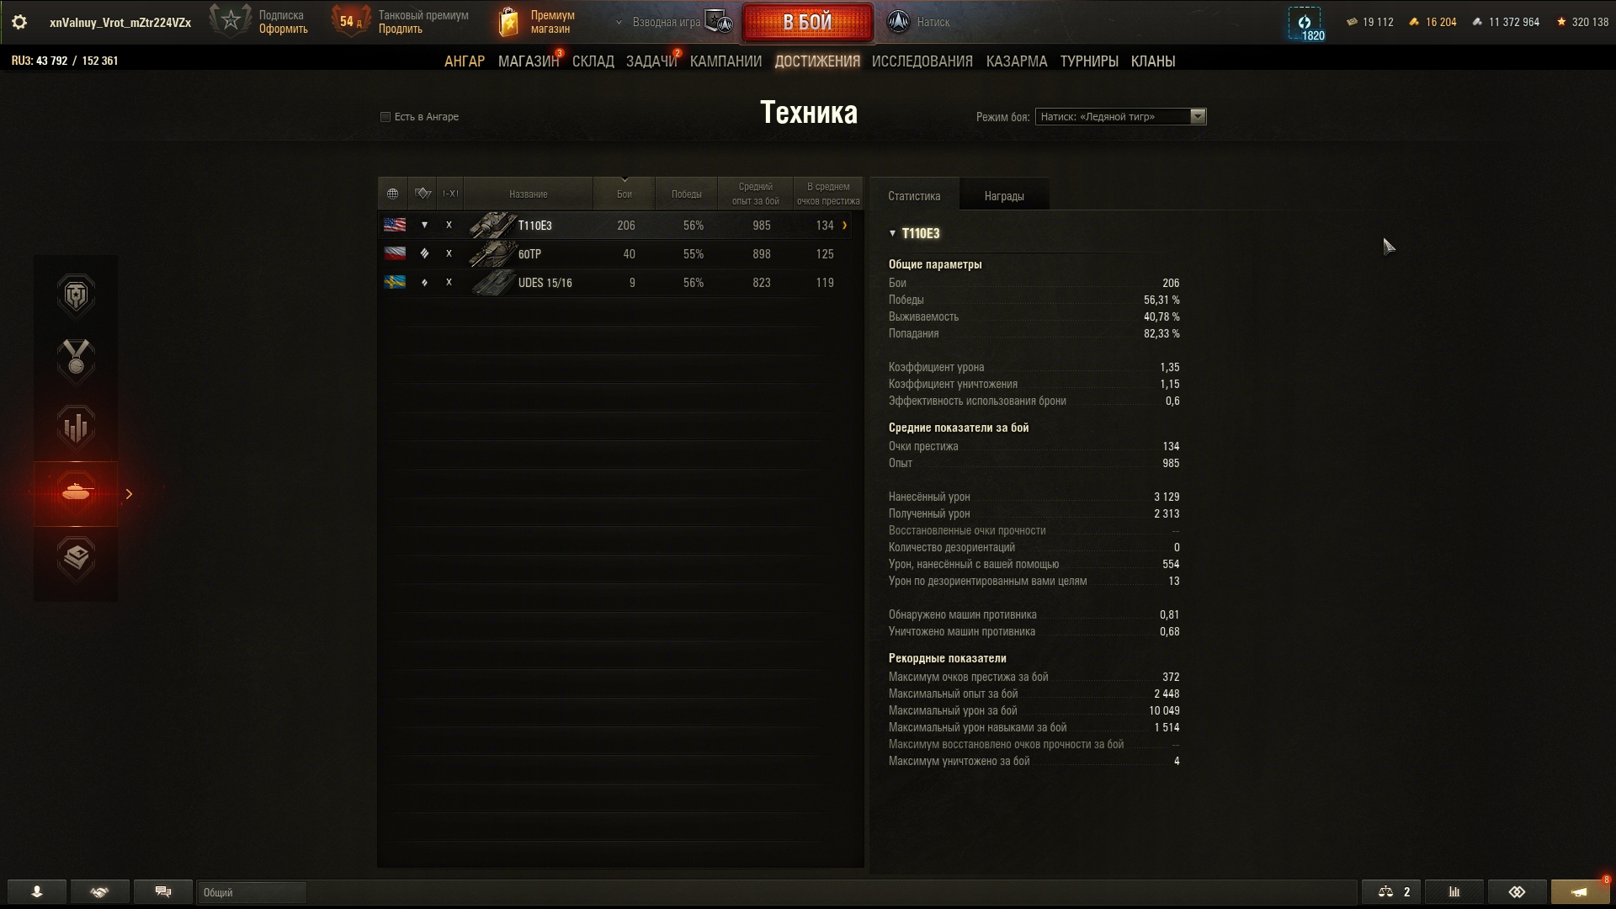1616x909 pixels.
Task: Go to the 'КАЗАРМА' menu section
Action: (1017, 61)
